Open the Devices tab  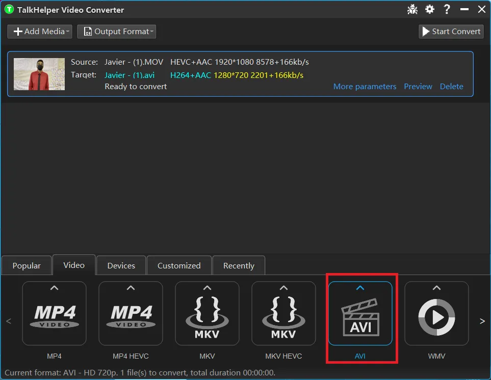(x=121, y=265)
